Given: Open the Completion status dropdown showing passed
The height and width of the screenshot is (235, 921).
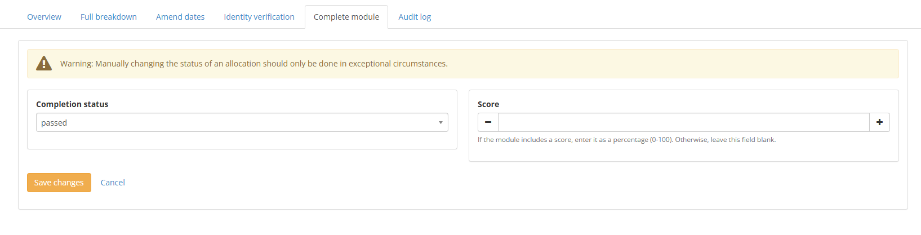Looking at the screenshot, I should pyautogui.click(x=242, y=122).
